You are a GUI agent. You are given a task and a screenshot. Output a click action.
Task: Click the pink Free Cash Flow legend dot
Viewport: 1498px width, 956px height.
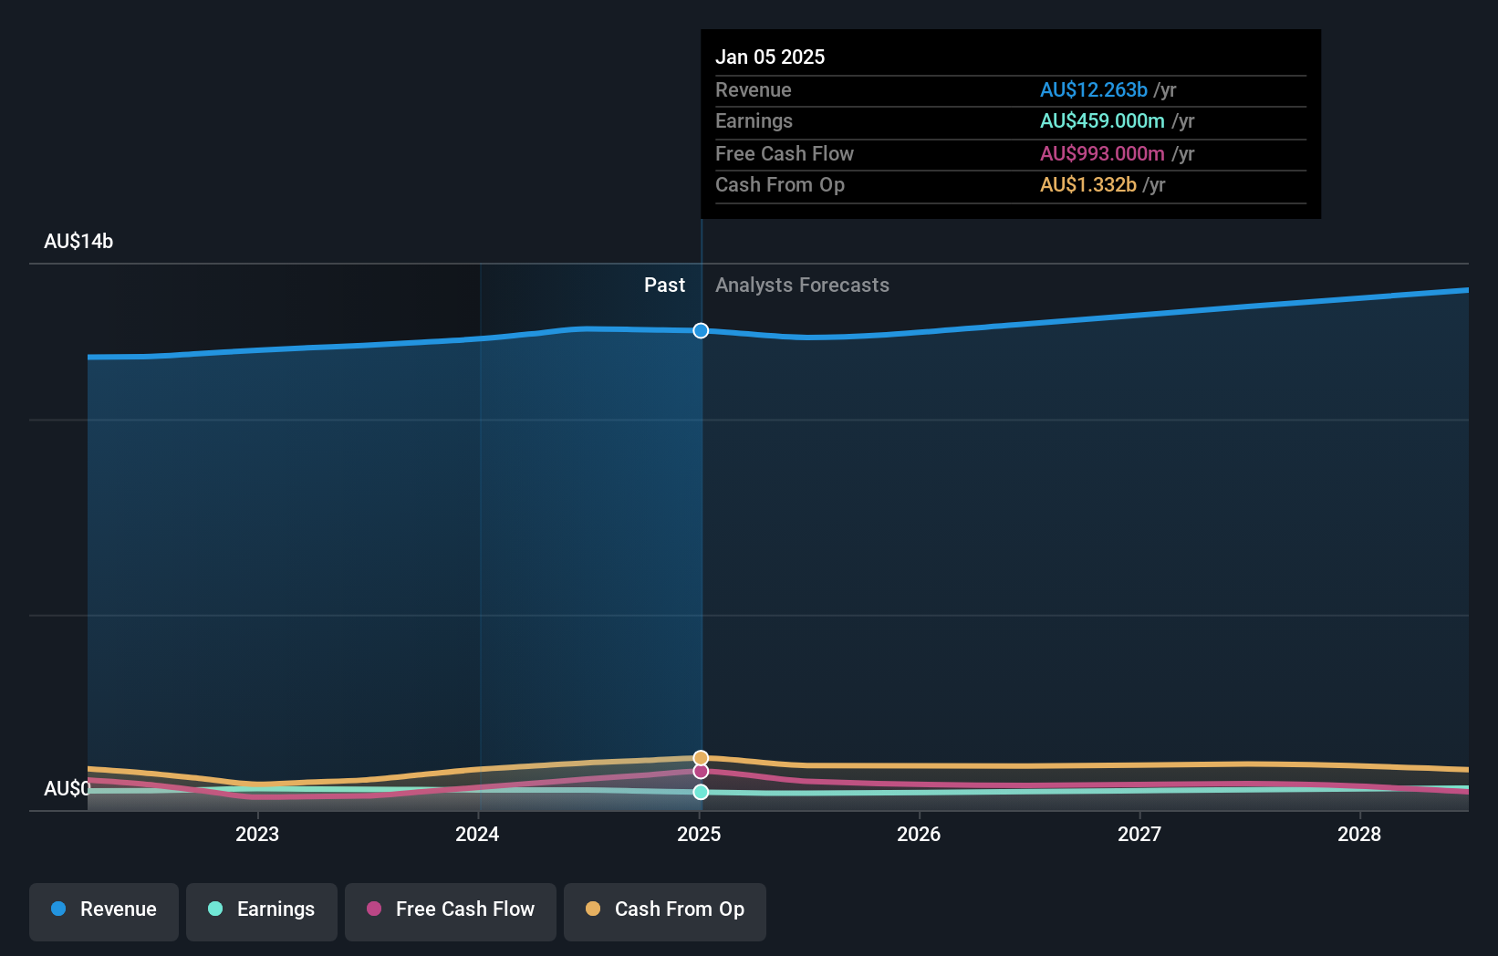[x=375, y=909]
